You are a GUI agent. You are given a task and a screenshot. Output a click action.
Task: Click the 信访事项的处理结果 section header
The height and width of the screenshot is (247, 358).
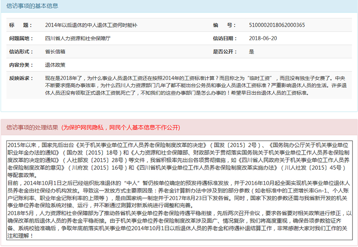pos(32,128)
